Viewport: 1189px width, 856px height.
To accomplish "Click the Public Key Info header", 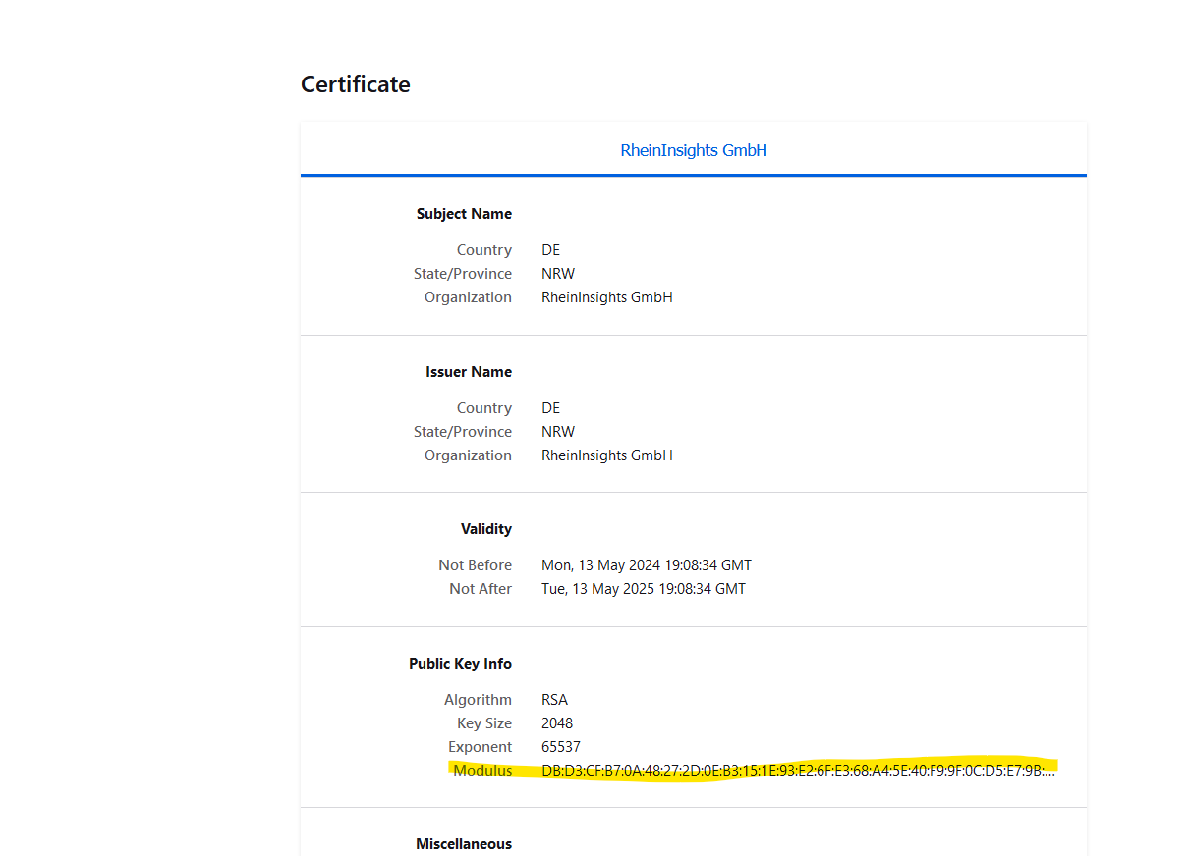I will pyautogui.click(x=460, y=664).
